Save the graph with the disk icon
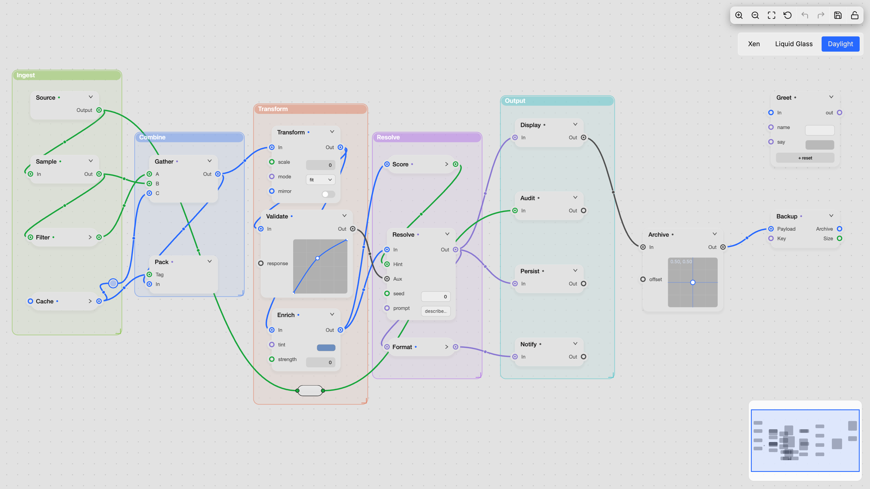The width and height of the screenshot is (870, 489). point(838,15)
